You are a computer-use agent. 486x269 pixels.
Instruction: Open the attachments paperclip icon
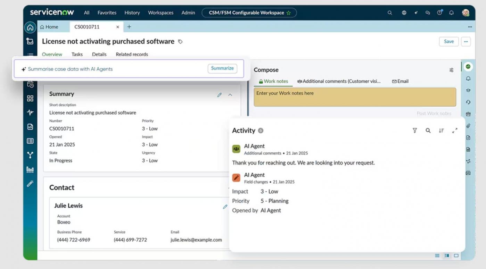468,126
